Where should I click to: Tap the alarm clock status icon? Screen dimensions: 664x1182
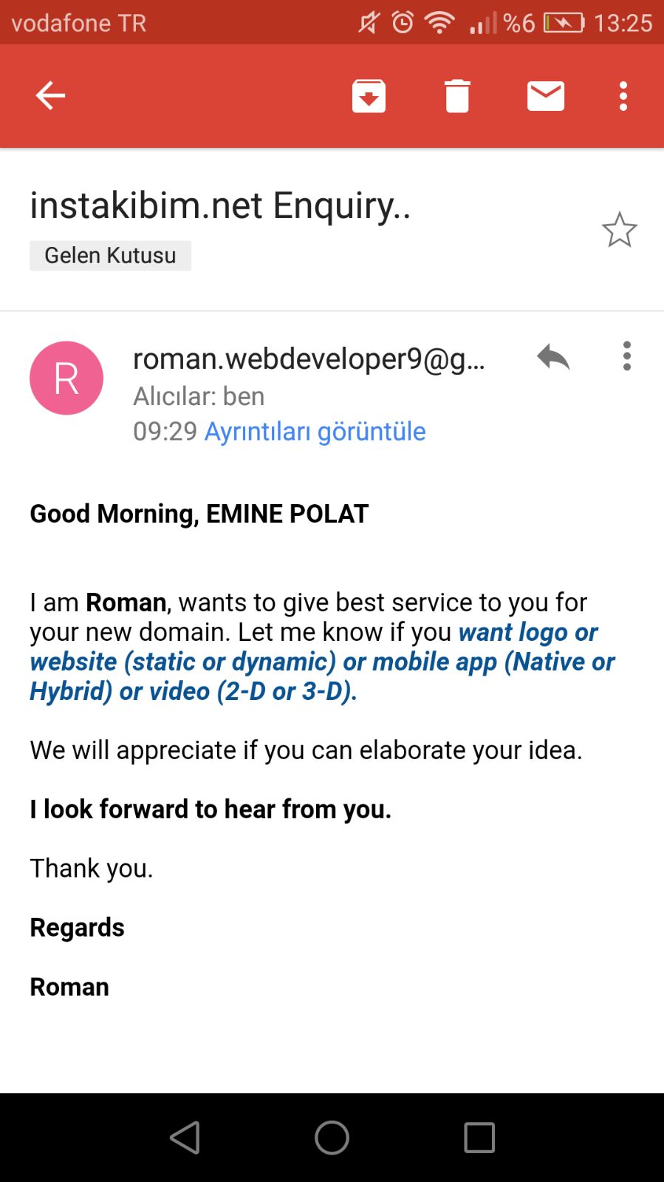(x=403, y=22)
